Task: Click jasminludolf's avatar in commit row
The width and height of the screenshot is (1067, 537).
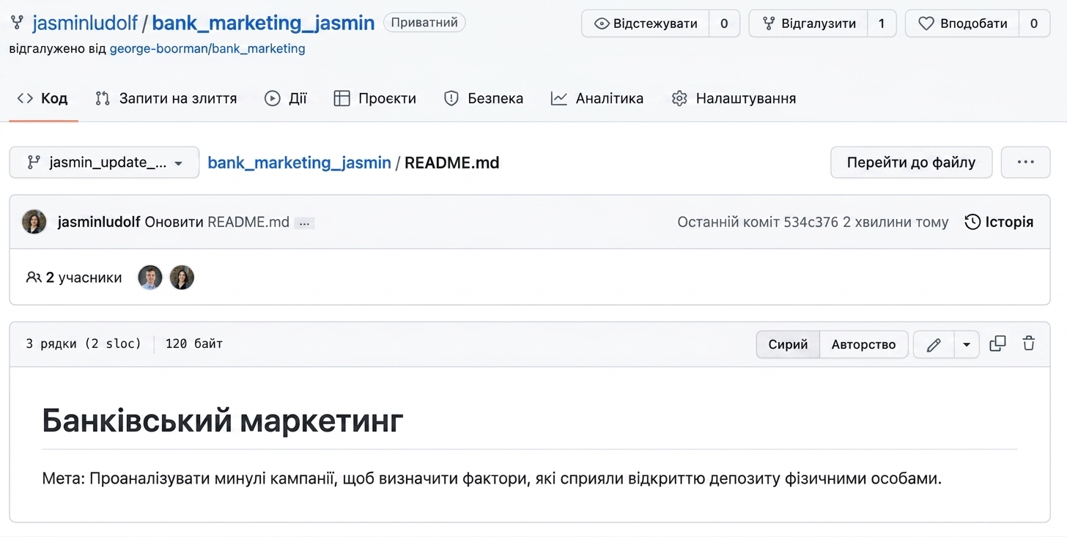Action: tap(34, 222)
